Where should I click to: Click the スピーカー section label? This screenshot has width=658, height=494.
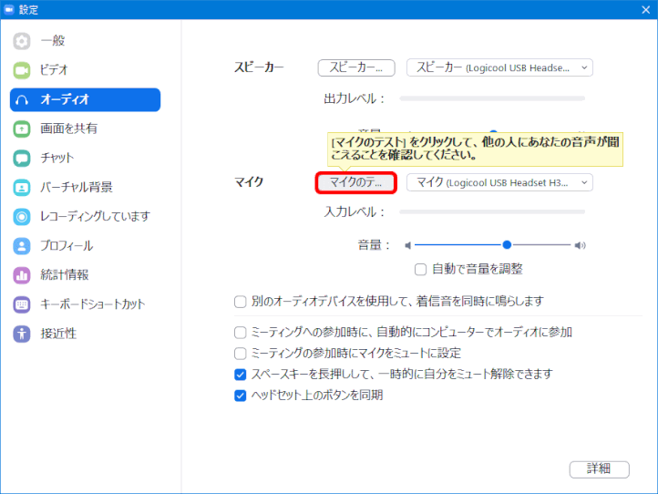coord(259,67)
